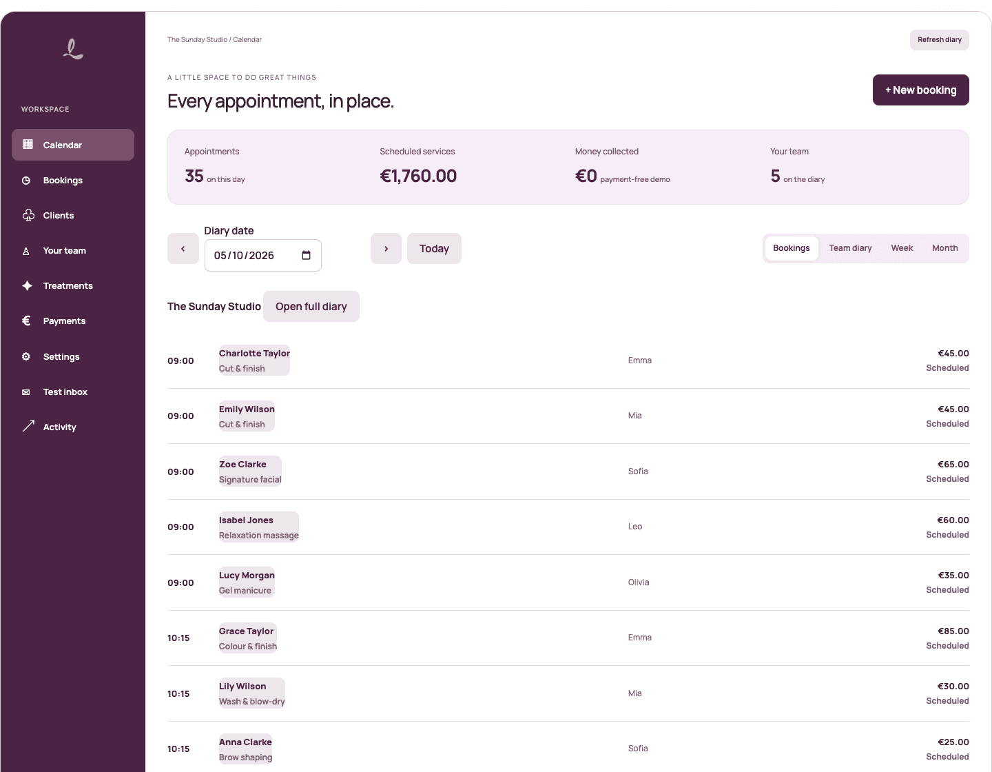The width and height of the screenshot is (992, 772).
Task: Jump to Today in the diary
Action: pyautogui.click(x=434, y=249)
